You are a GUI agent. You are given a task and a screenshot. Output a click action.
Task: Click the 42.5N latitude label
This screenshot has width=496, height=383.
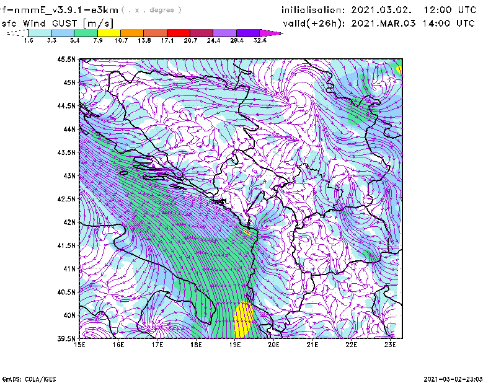coord(66,199)
